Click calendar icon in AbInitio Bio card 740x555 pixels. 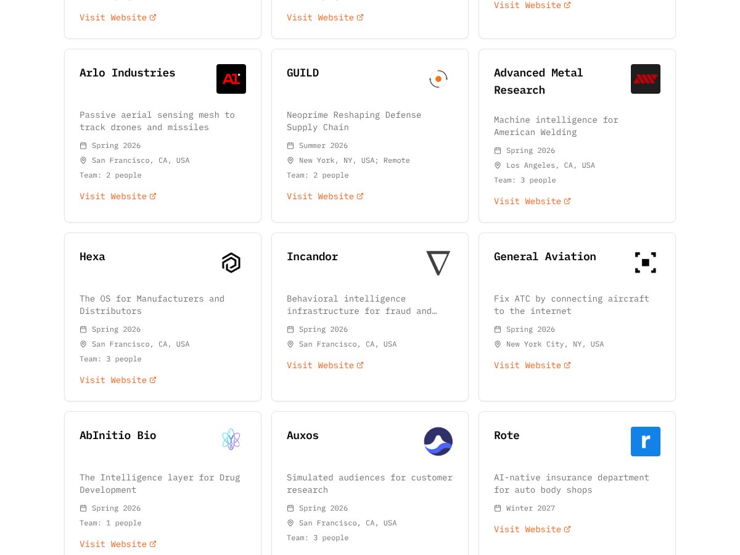[x=83, y=508]
